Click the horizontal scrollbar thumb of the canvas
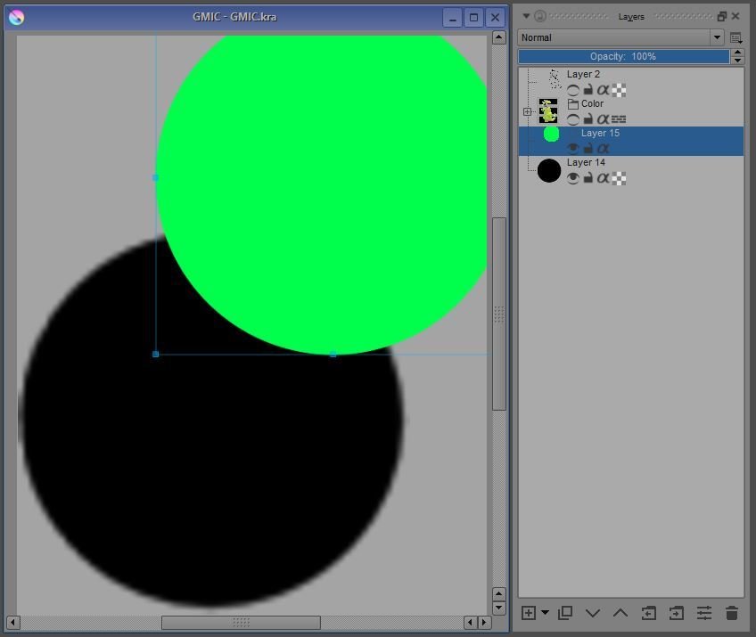The height and width of the screenshot is (637, 756). 241,623
